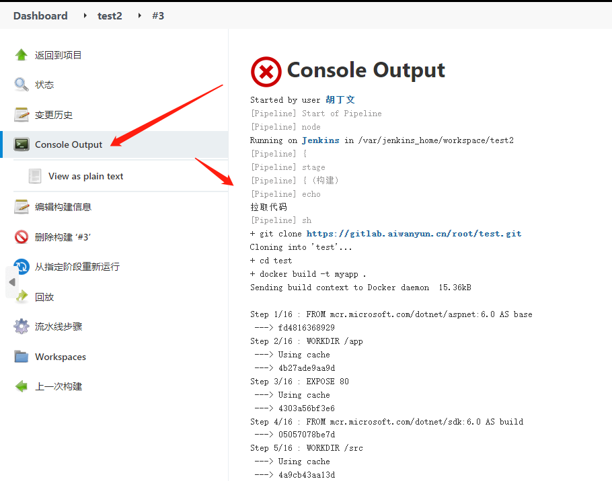Open build #3 in the breadcrumb
This screenshot has width=612, height=481.
pyautogui.click(x=158, y=15)
